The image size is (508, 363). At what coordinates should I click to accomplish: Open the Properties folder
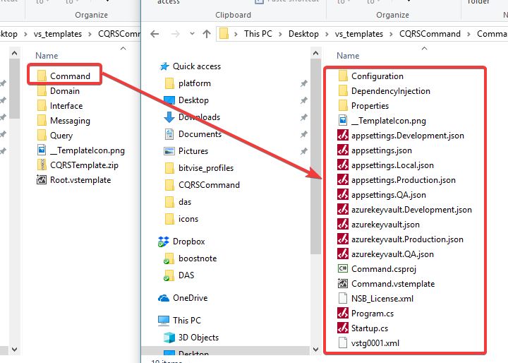[x=363, y=106]
